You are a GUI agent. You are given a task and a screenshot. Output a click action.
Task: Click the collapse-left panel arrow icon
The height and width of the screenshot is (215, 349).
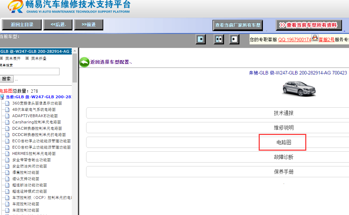234,40
